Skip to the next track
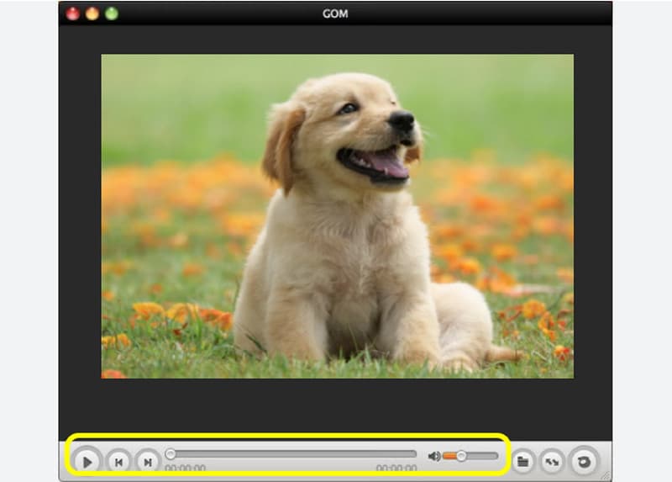672x482 pixels. [147, 461]
